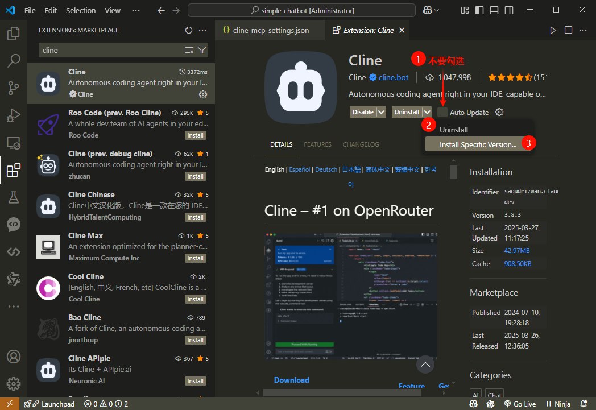The image size is (596, 410).
Task: Open Manage gear at bottom of activity bar
Action: (x=13, y=383)
